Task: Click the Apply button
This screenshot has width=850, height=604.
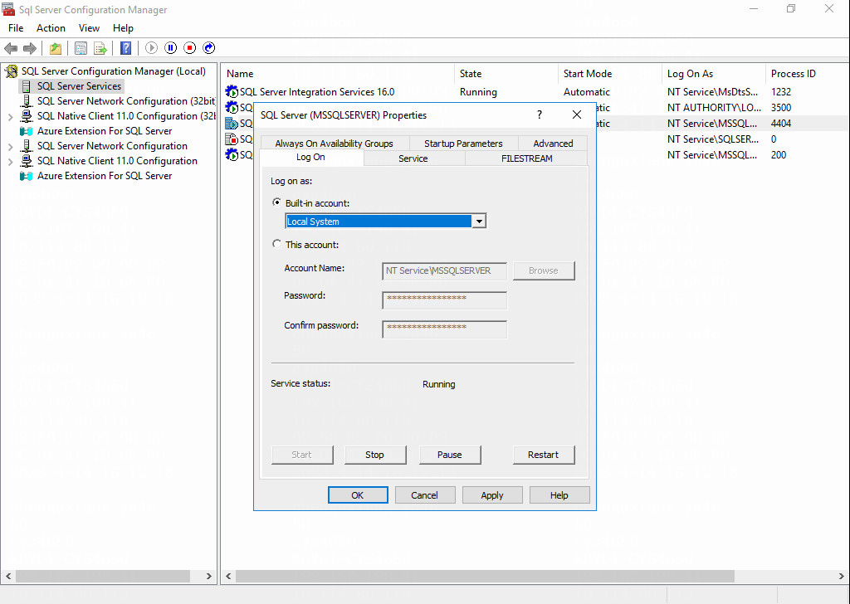Action: [492, 495]
